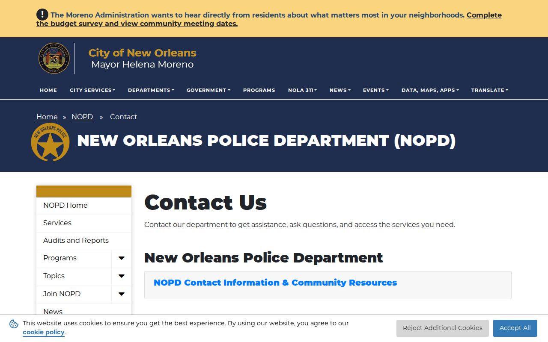Open the Data, Maps, Apps dropdown

[x=430, y=90]
